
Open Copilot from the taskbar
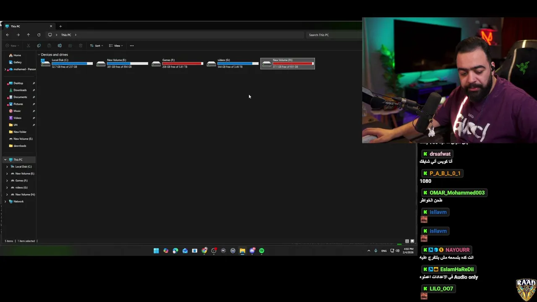click(x=166, y=251)
